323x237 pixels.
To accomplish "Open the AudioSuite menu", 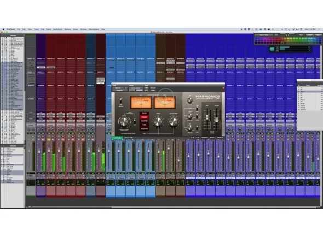I will (x=57, y=29).
